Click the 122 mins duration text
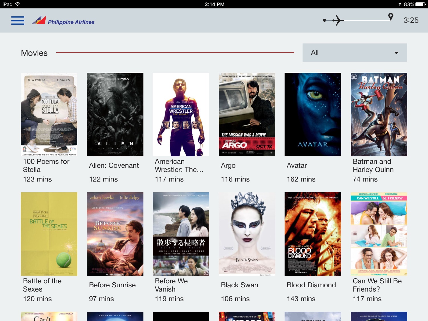 click(103, 179)
